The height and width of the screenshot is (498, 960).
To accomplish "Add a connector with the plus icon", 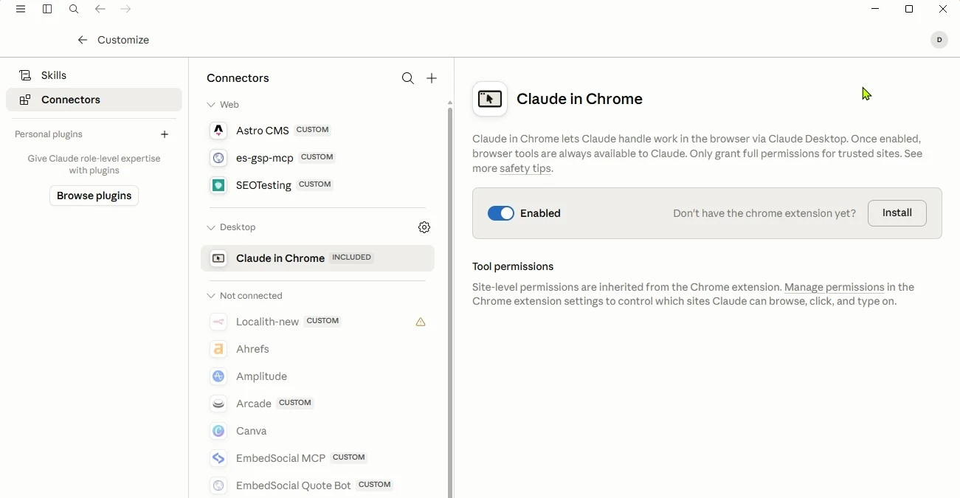I will (x=432, y=79).
